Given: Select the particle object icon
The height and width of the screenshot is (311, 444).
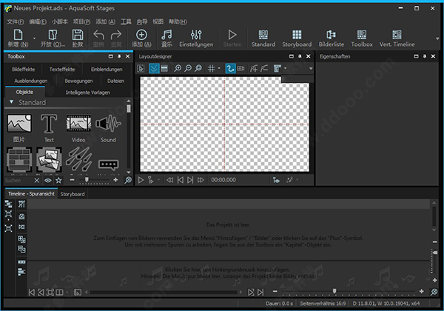Looking at the screenshot, I should [x=78, y=159].
